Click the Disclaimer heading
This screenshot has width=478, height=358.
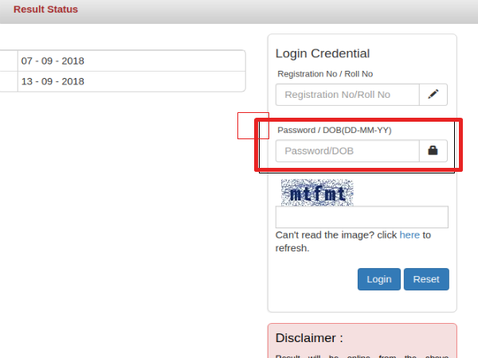pyautogui.click(x=309, y=338)
